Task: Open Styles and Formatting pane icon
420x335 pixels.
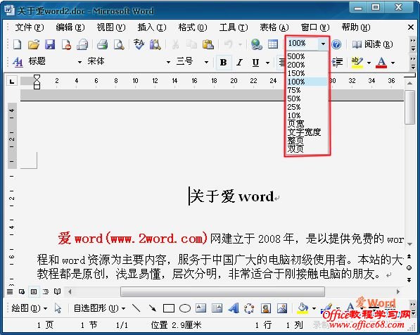Action: click(x=18, y=62)
